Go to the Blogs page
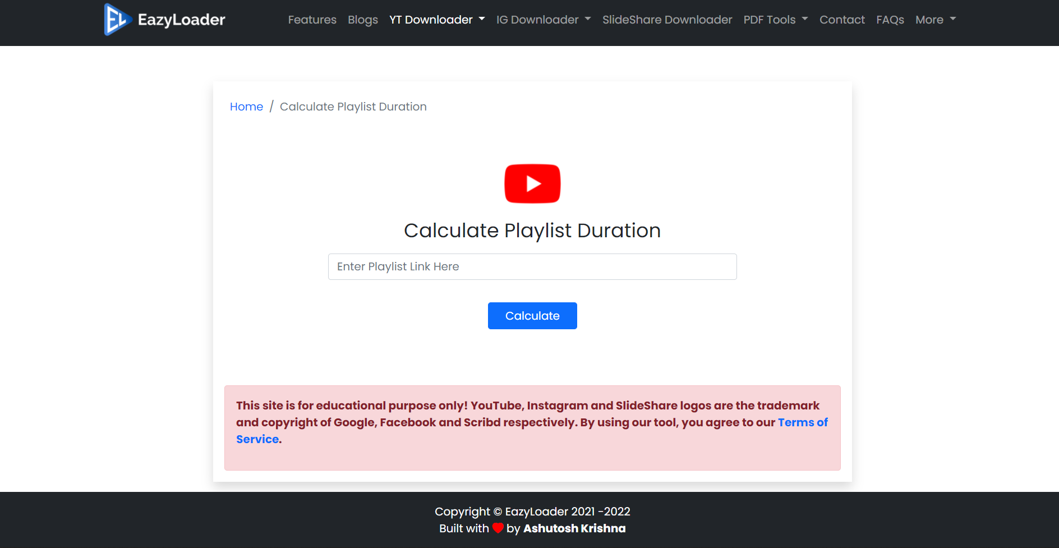The height and width of the screenshot is (548, 1059). pyautogui.click(x=363, y=20)
